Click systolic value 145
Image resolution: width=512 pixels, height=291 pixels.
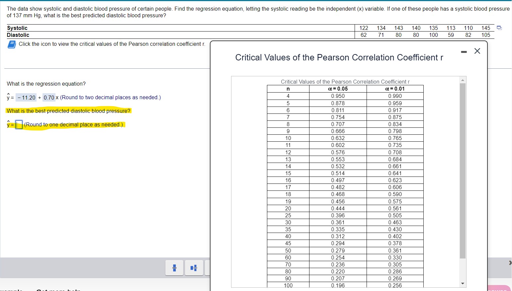(486, 28)
